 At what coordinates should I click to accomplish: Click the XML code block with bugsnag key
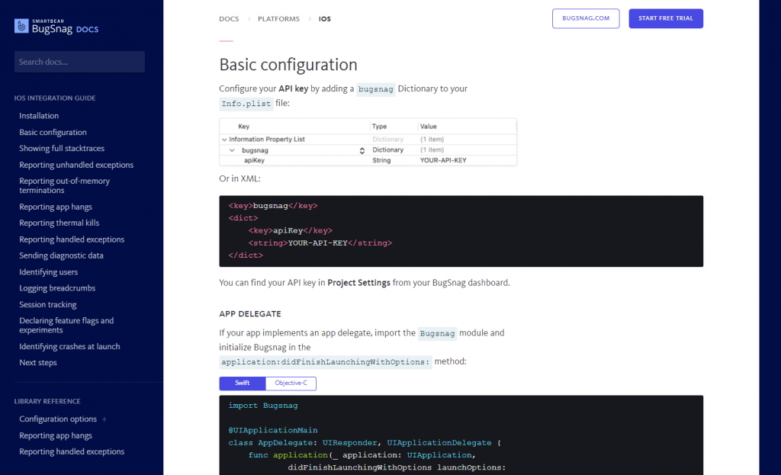pos(461,231)
